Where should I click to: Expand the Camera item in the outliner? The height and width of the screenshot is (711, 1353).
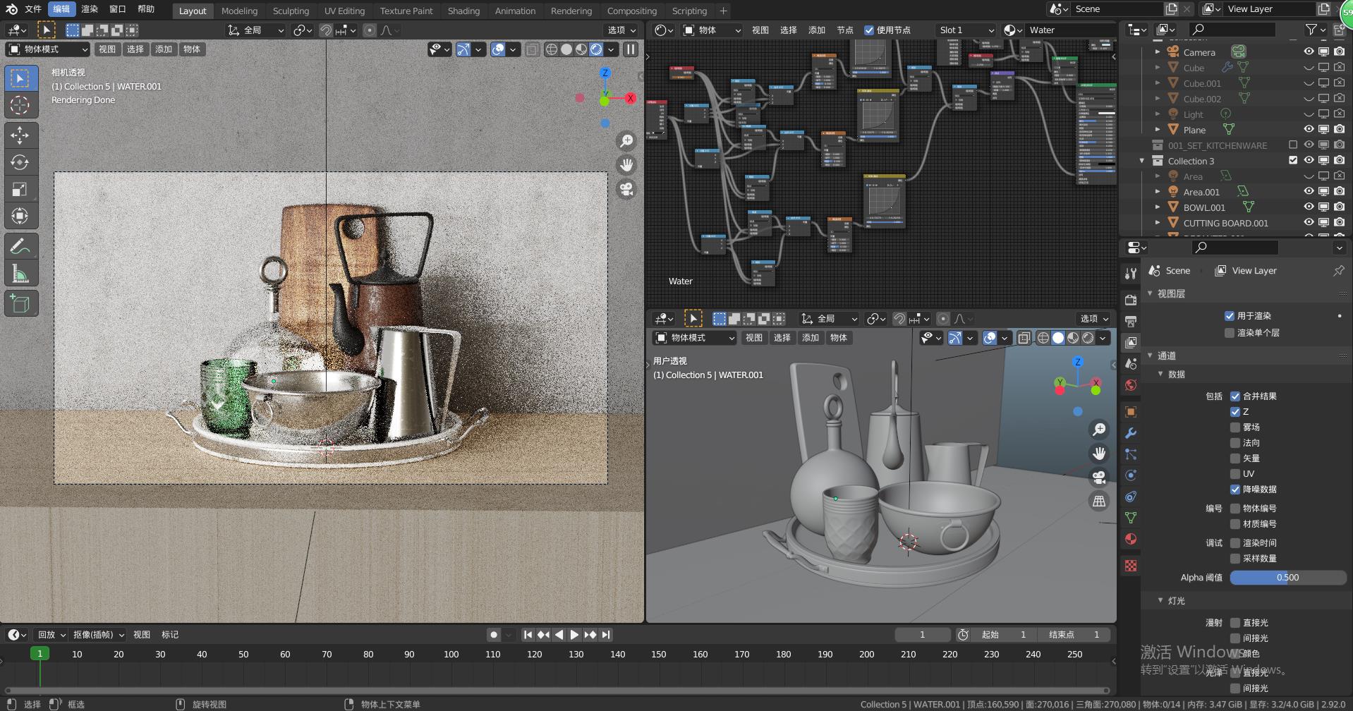coord(1158,51)
